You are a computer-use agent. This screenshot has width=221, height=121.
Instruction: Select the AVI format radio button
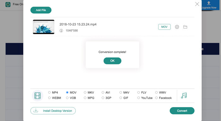pos(103,92)
